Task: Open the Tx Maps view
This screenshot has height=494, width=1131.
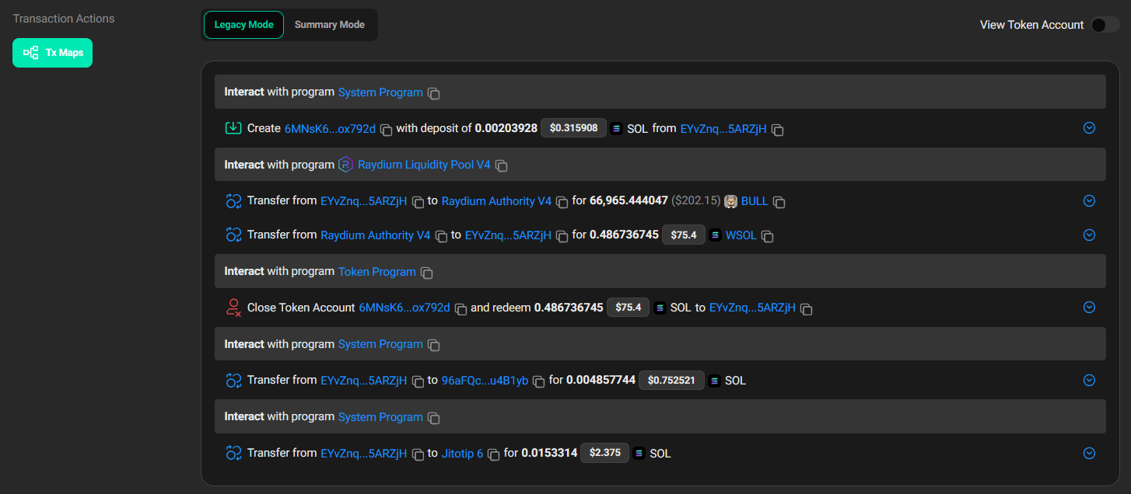Action: pyautogui.click(x=52, y=53)
